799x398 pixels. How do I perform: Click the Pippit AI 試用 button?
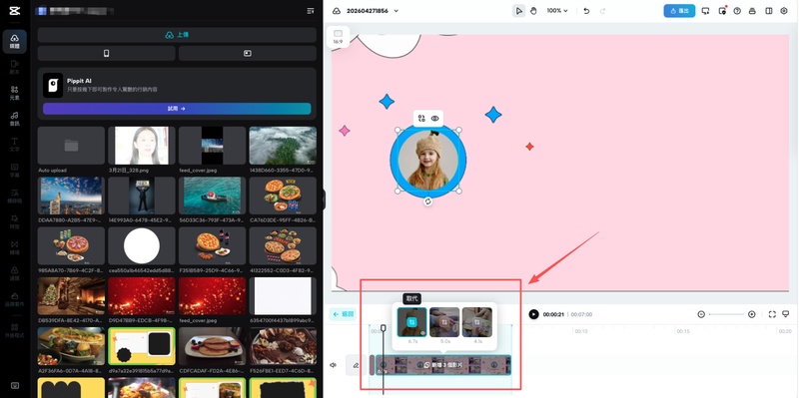pos(177,109)
